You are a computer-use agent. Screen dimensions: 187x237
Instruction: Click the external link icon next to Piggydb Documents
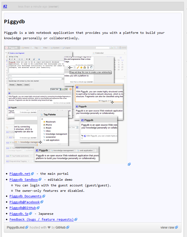pyautogui.click(x=44, y=196)
